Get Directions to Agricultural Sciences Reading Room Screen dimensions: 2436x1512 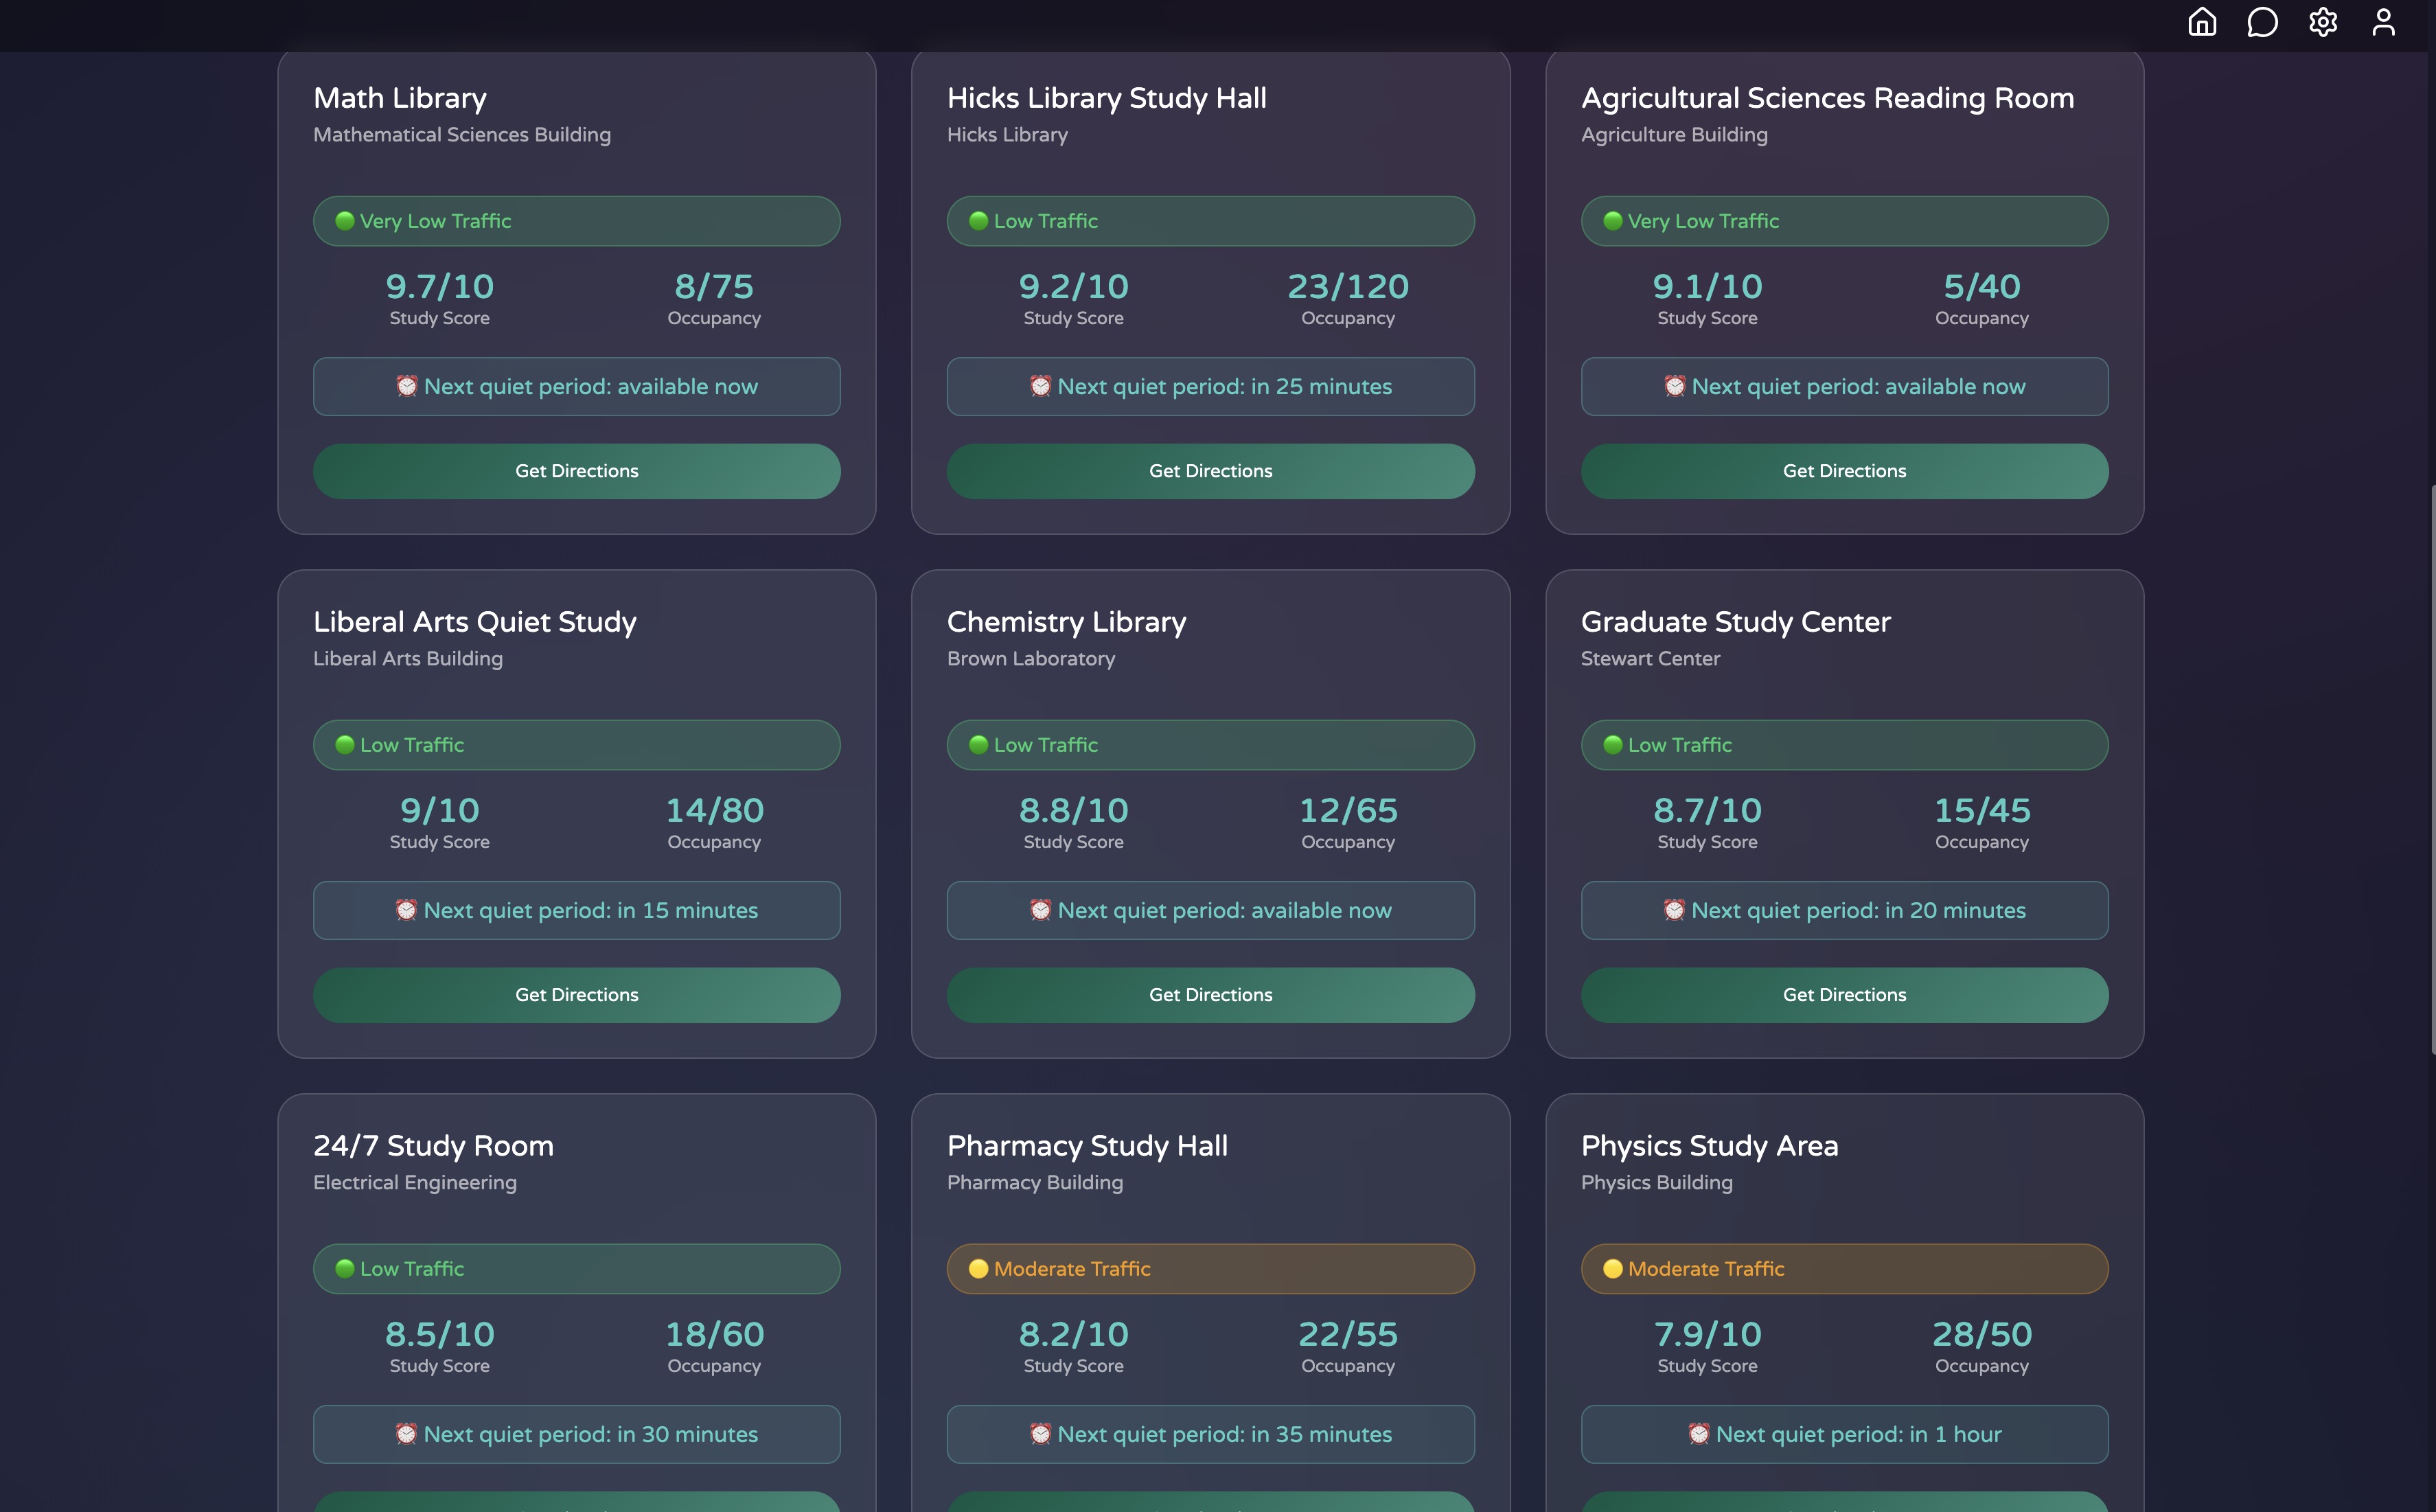pos(1844,471)
